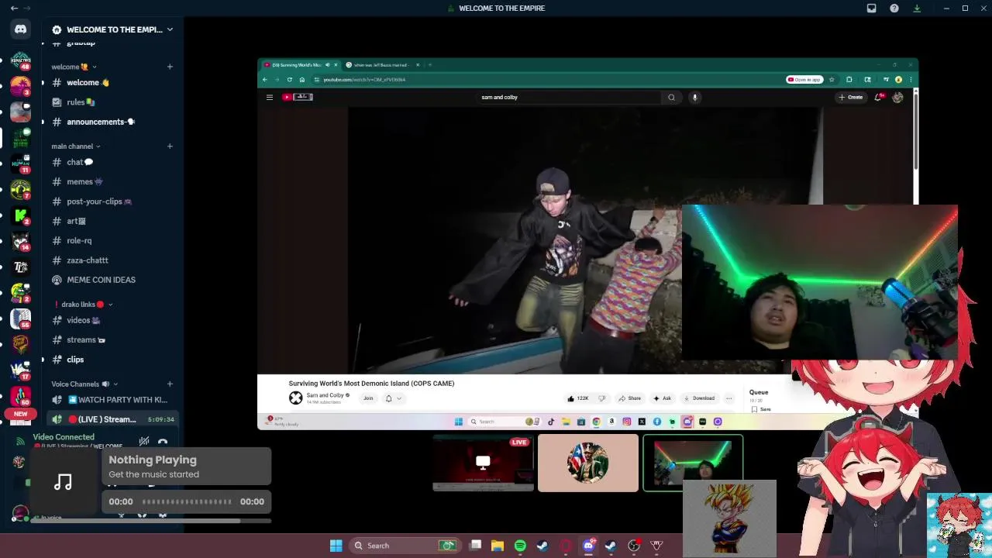Open the post-your-clips channel
This screenshot has height=558, width=992.
click(112, 201)
